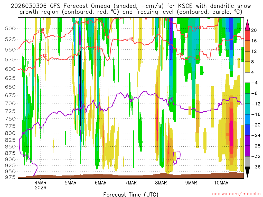This screenshot has height=197, width=263.
Task: Click the 625 pressure level label
Action: 10,78
